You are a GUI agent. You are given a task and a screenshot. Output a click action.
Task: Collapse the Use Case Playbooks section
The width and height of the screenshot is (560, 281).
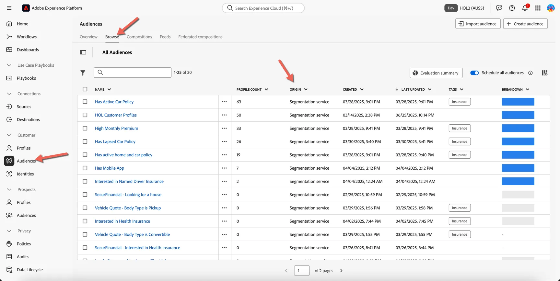9,65
